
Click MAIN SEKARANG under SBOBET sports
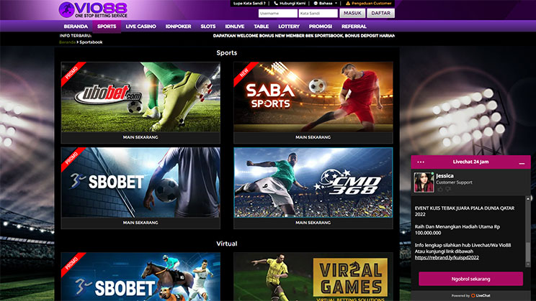point(140,223)
